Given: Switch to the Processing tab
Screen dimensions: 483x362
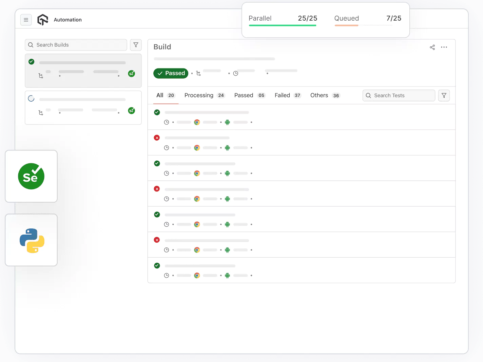Looking at the screenshot, I should pos(204,96).
